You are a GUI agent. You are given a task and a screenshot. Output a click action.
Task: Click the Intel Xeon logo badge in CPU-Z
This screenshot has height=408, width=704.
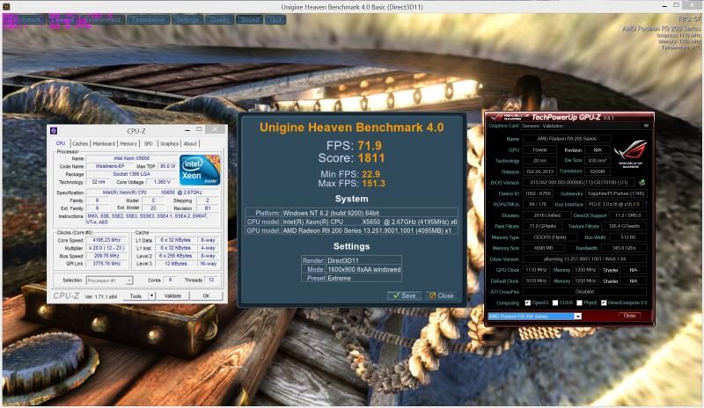200,170
